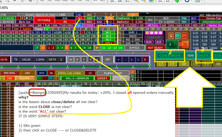Select the 0.10 lot size cell

tap(205, 41)
